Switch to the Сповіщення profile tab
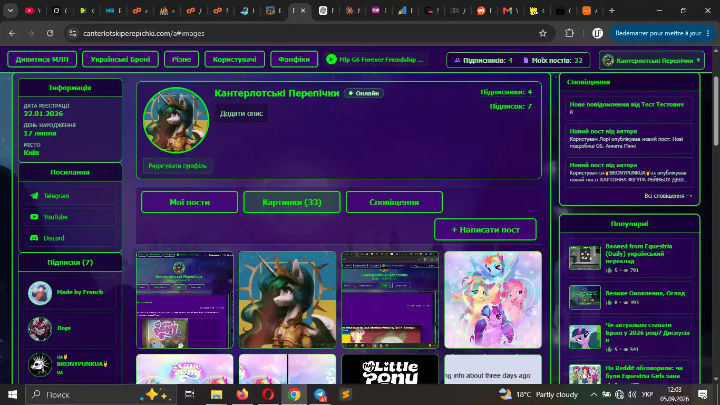This screenshot has height=405, width=720. (x=394, y=202)
